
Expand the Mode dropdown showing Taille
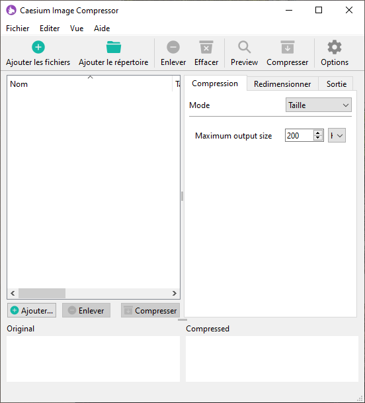pos(318,105)
